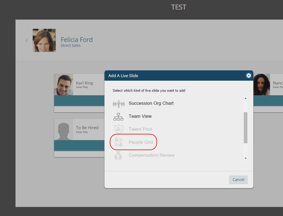Click the scroll up arrow in slide list
The height and width of the screenshot is (216, 283).
(x=245, y=98)
